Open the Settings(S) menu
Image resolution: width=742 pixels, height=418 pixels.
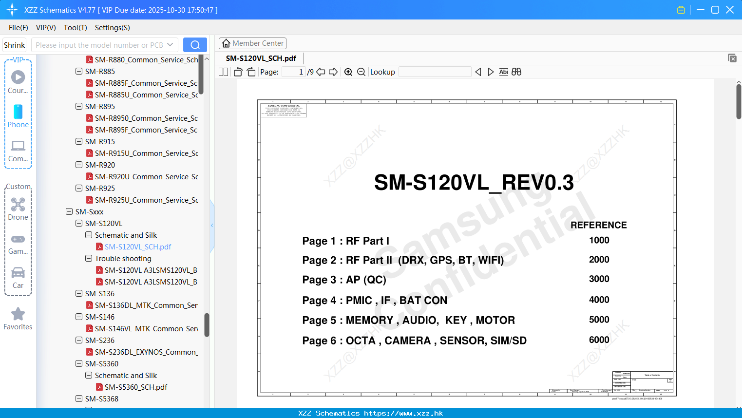113,28
